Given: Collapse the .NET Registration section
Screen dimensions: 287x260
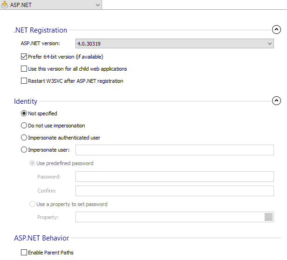Looking at the screenshot, I should tap(276, 30).
